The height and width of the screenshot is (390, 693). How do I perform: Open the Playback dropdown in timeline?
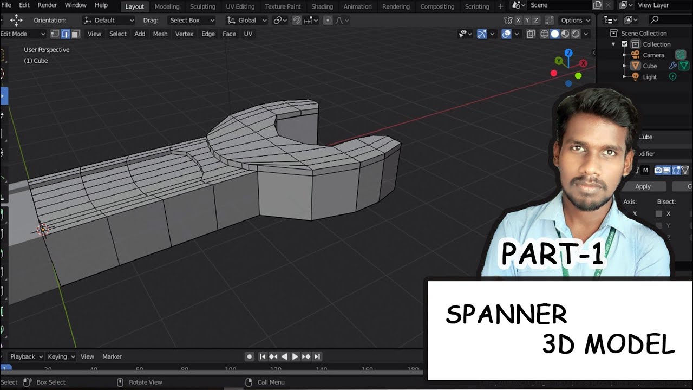coord(26,356)
